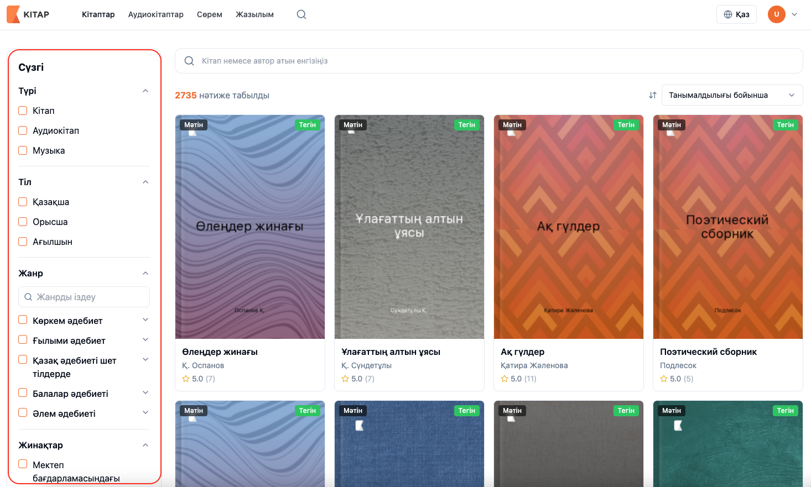
Task: Open the Ұлағаттың алтын ұясы cover thumbnail
Action: coord(409,227)
